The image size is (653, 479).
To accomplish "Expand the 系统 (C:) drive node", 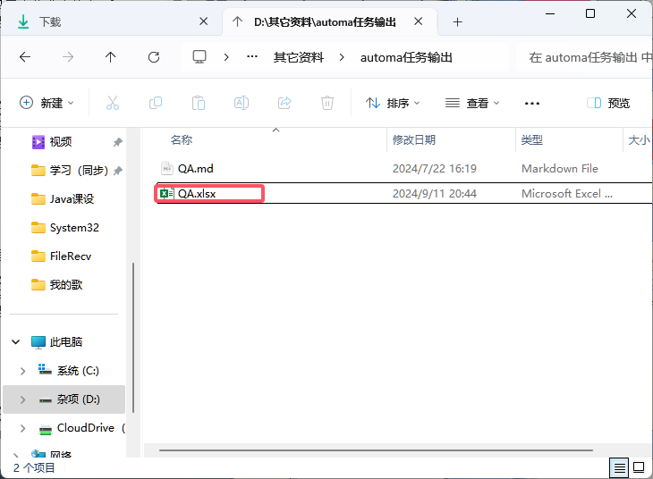I will click(x=23, y=371).
